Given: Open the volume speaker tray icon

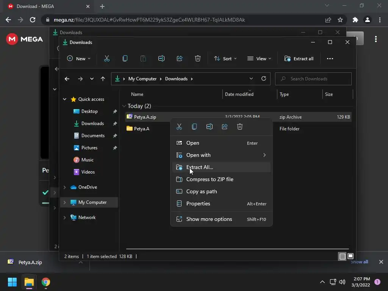Looking at the screenshot, I should (342, 282).
